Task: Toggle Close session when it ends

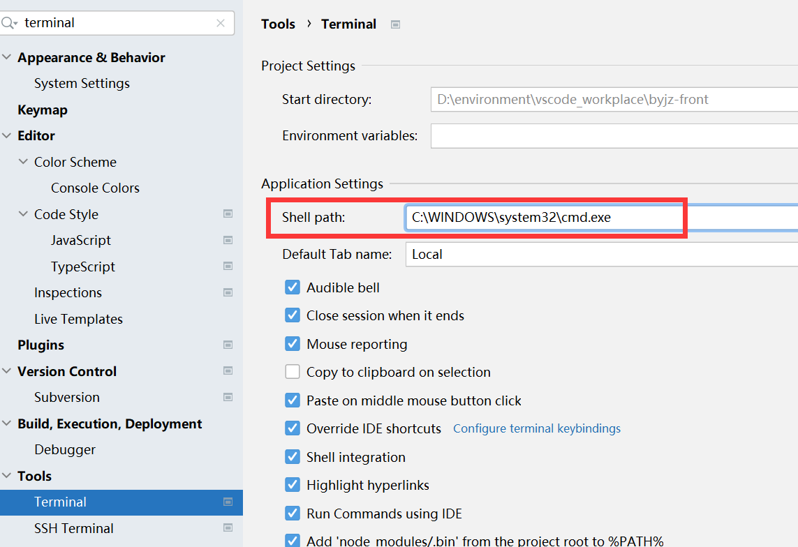Action: (293, 315)
